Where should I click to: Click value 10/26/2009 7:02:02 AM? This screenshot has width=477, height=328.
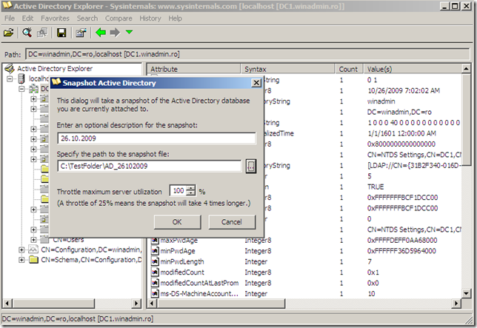404,90
